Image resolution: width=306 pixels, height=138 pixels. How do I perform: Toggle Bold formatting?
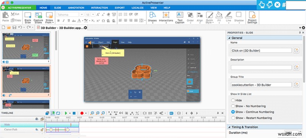click(x=59, y=21)
